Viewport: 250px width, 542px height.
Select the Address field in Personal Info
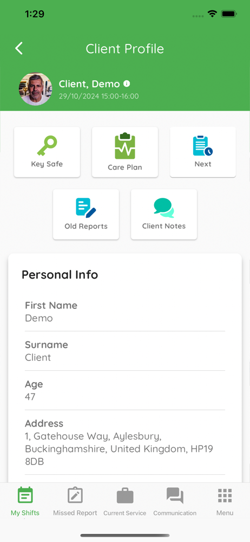(x=125, y=442)
